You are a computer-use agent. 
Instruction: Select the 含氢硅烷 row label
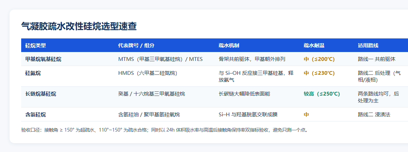(36, 115)
